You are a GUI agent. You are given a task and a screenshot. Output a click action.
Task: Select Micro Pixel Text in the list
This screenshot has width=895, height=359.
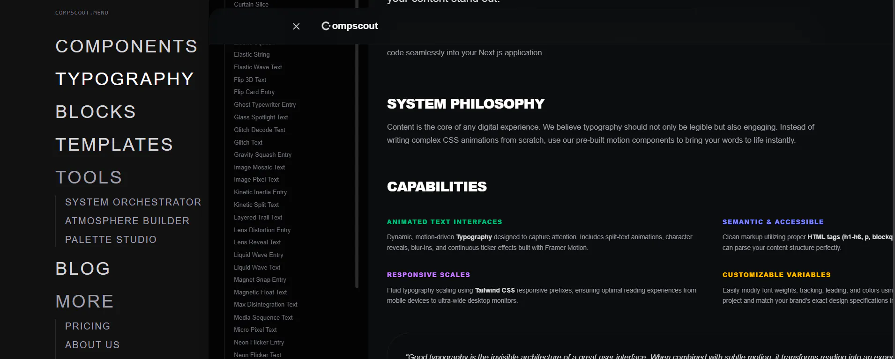[x=255, y=330]
